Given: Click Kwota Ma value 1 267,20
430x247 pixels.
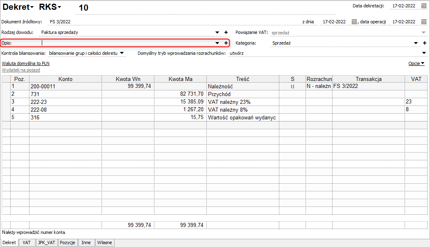Looking at the screenshot, I should click(181, 110).
